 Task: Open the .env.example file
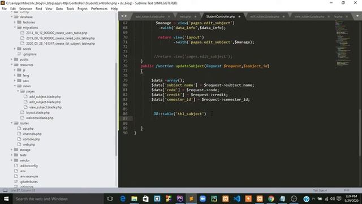(29, 176)
